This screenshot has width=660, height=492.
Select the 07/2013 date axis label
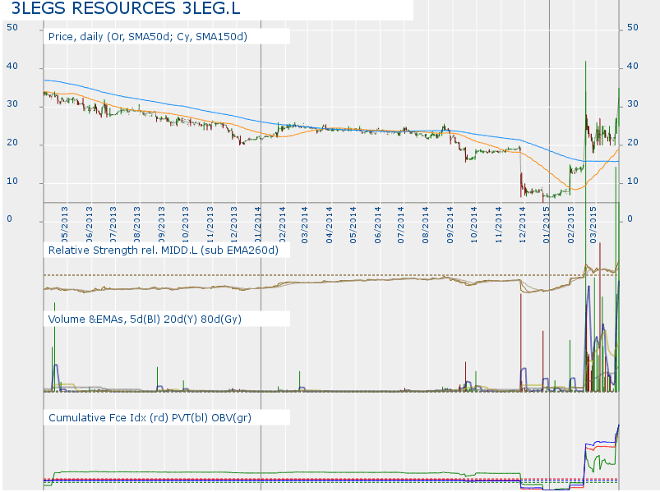click(113, 225)
